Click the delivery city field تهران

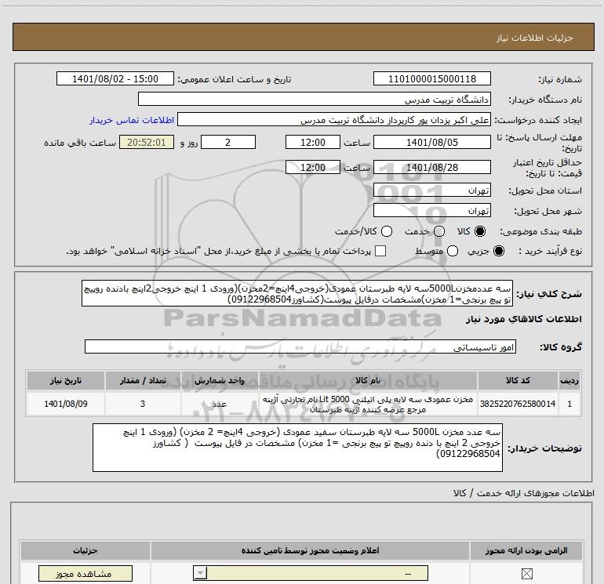point(431,210)
